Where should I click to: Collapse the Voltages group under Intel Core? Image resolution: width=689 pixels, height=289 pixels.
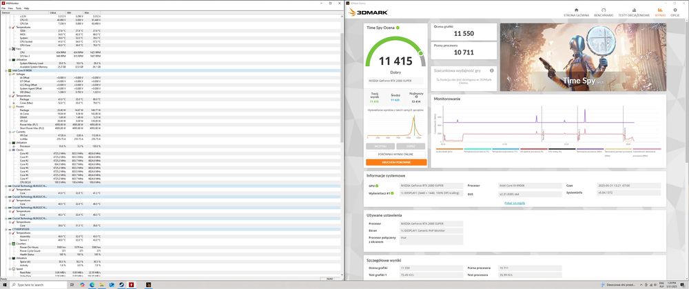(9, 74)
